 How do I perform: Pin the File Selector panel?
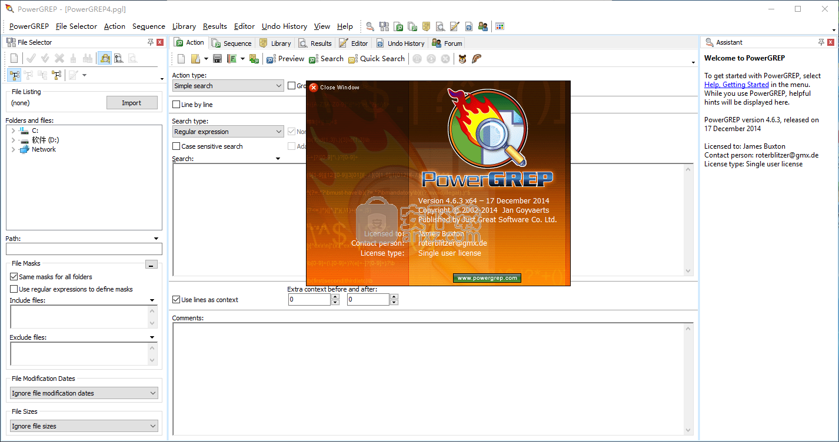pos(151,42)
